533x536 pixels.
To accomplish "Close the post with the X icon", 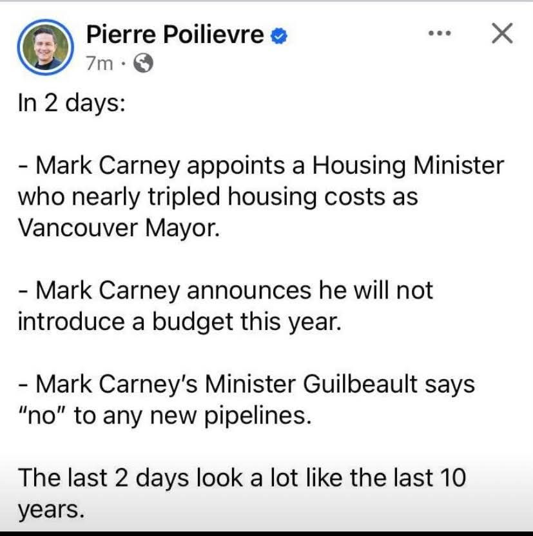I will pos(502,33).
